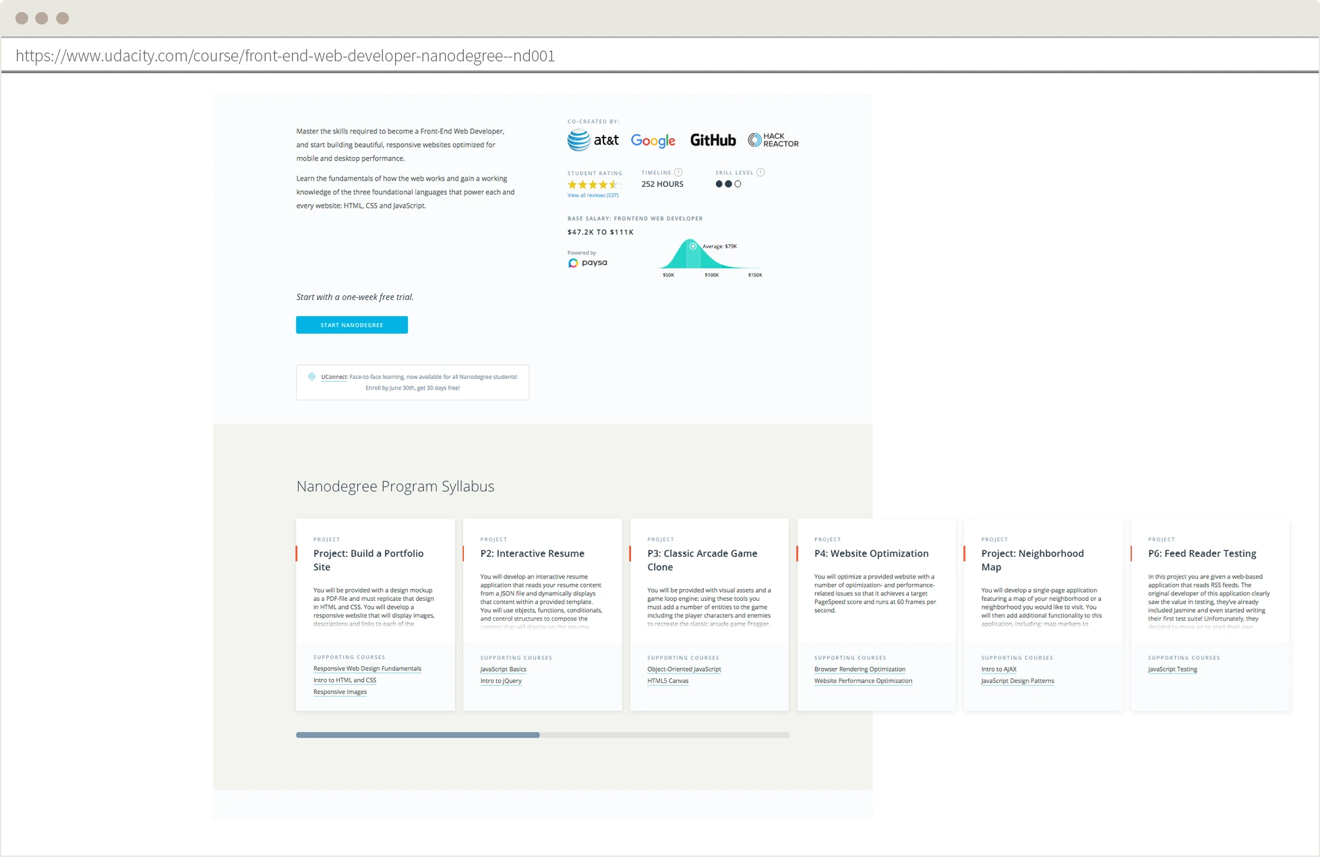Click the skill level dots indicator

(728, 184)
